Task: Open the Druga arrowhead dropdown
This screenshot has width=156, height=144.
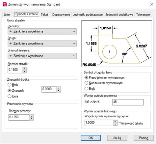Action: (x=42, y=43)
